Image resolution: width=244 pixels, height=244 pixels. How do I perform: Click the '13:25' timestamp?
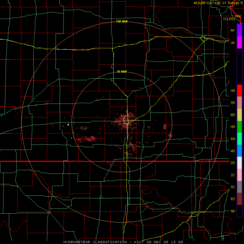click(177, 242)
